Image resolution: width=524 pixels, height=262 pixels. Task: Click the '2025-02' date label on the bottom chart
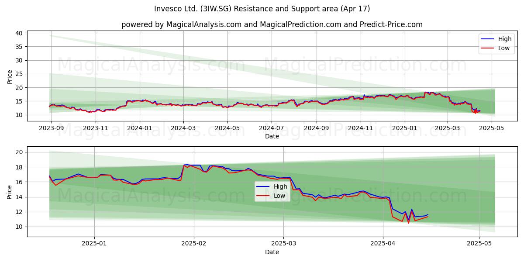click(x=194, y=244)
